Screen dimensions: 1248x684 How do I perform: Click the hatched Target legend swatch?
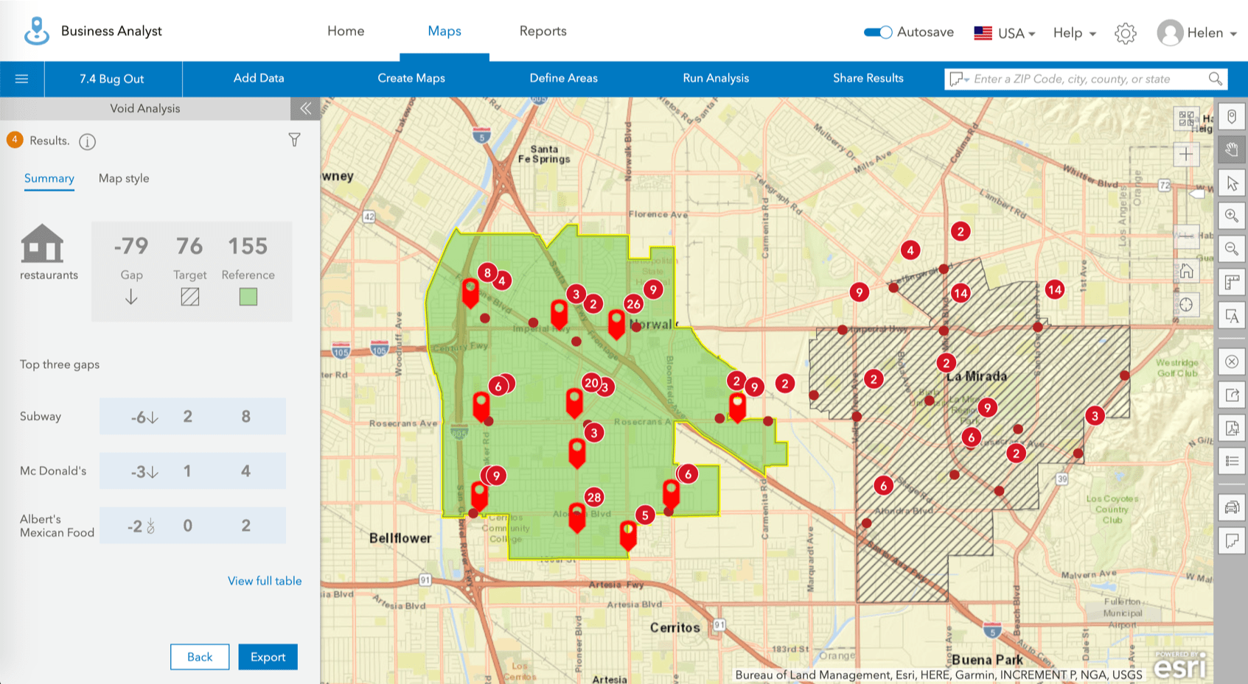coord(190,297)
